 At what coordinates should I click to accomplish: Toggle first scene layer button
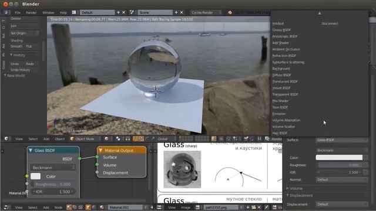180,137
